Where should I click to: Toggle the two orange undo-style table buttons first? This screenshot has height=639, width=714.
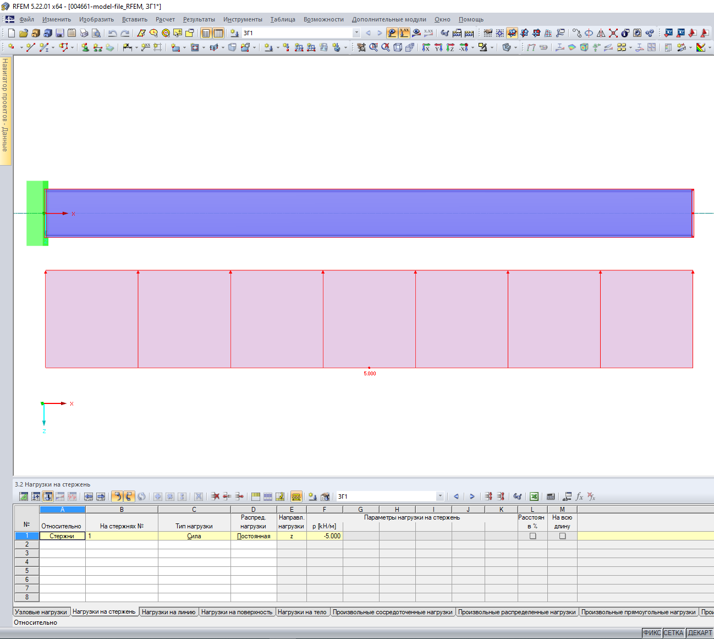(x=117, y=496)
